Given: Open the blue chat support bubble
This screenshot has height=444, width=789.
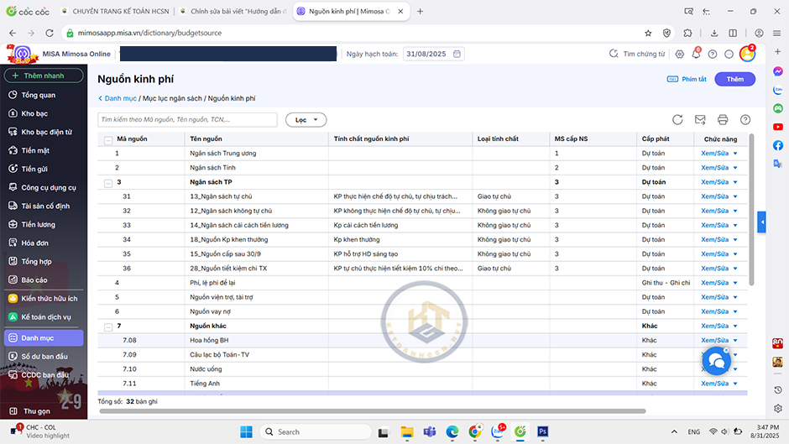Looking at the screenshot, I should tap(714, 360).
